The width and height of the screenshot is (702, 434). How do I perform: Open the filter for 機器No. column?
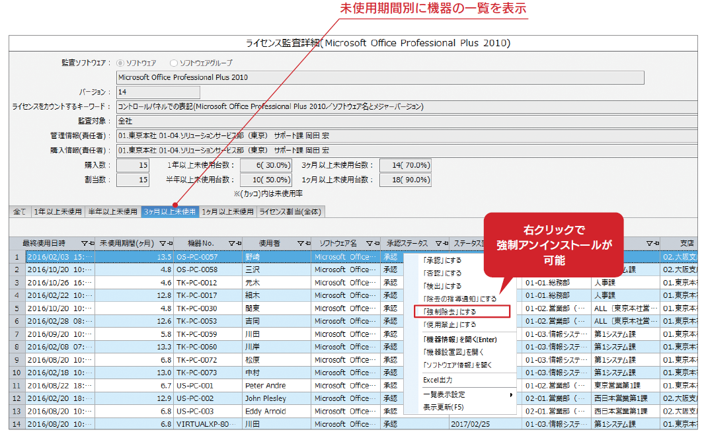(x=231, y=243)
